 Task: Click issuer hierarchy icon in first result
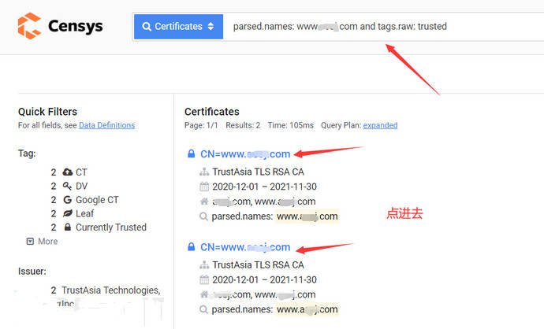pos(204,172)
